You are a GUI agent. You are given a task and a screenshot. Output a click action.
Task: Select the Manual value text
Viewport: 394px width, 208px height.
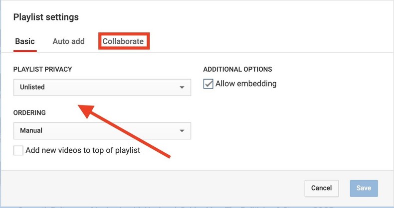pos(31,131)
